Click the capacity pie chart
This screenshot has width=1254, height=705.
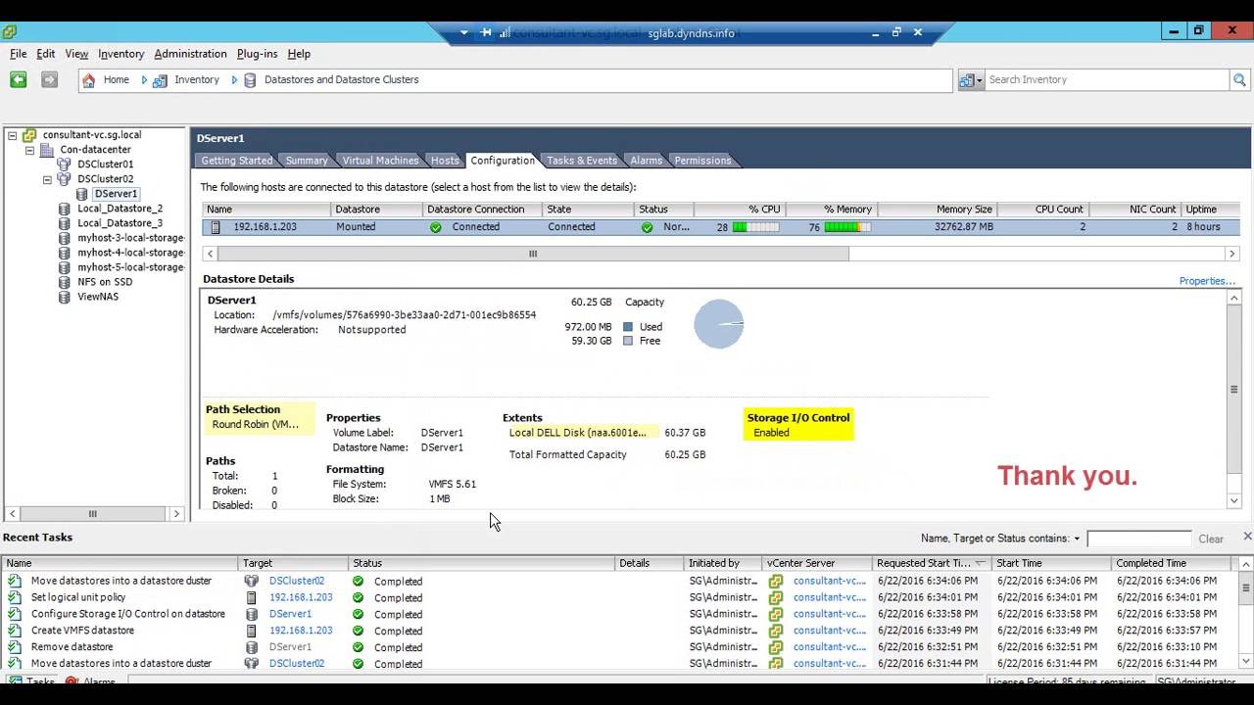point(719,324)
